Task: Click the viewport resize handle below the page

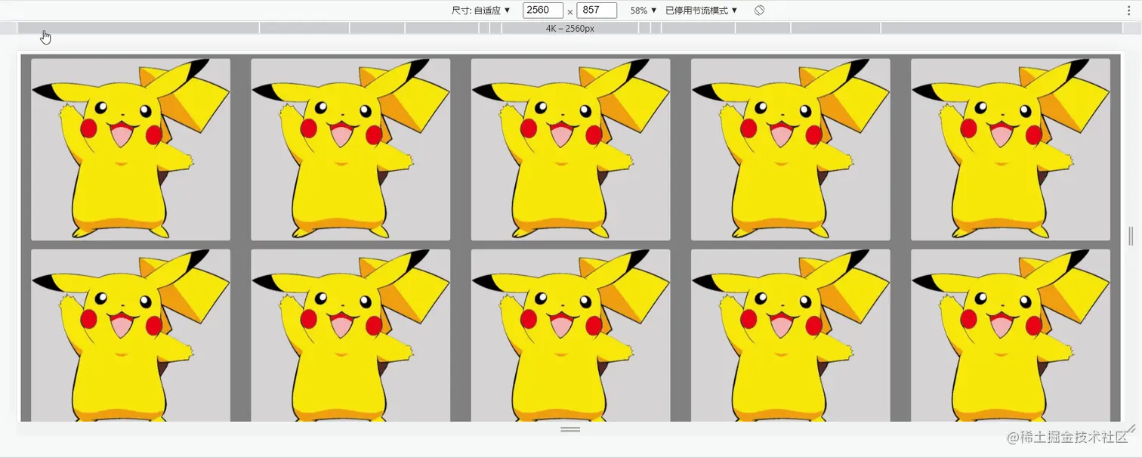Action: pyautogui.click(x=570, y=429)
